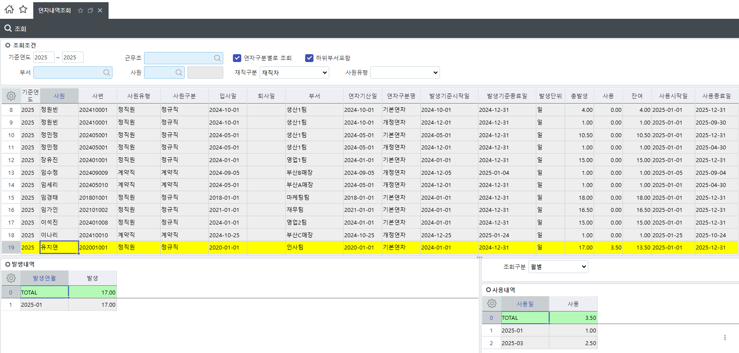The height and width of the screenshot is (353, 739).
Task: Click 2025-01 row in 사용내역
Action: coord(540,330)
